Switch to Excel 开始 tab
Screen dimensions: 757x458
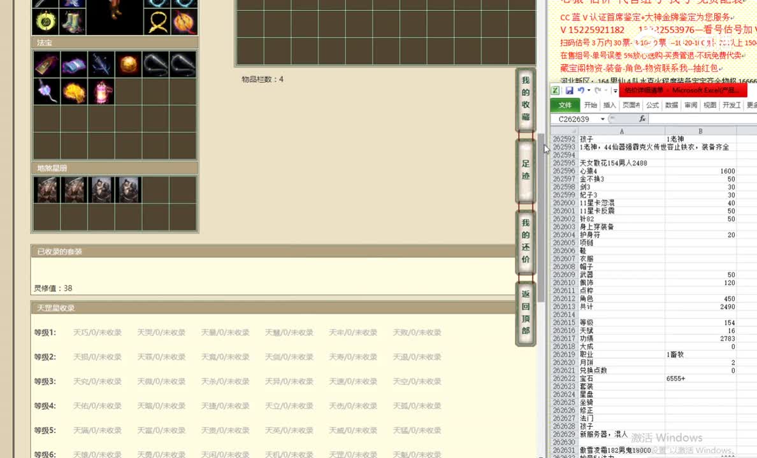coord(591,105)
